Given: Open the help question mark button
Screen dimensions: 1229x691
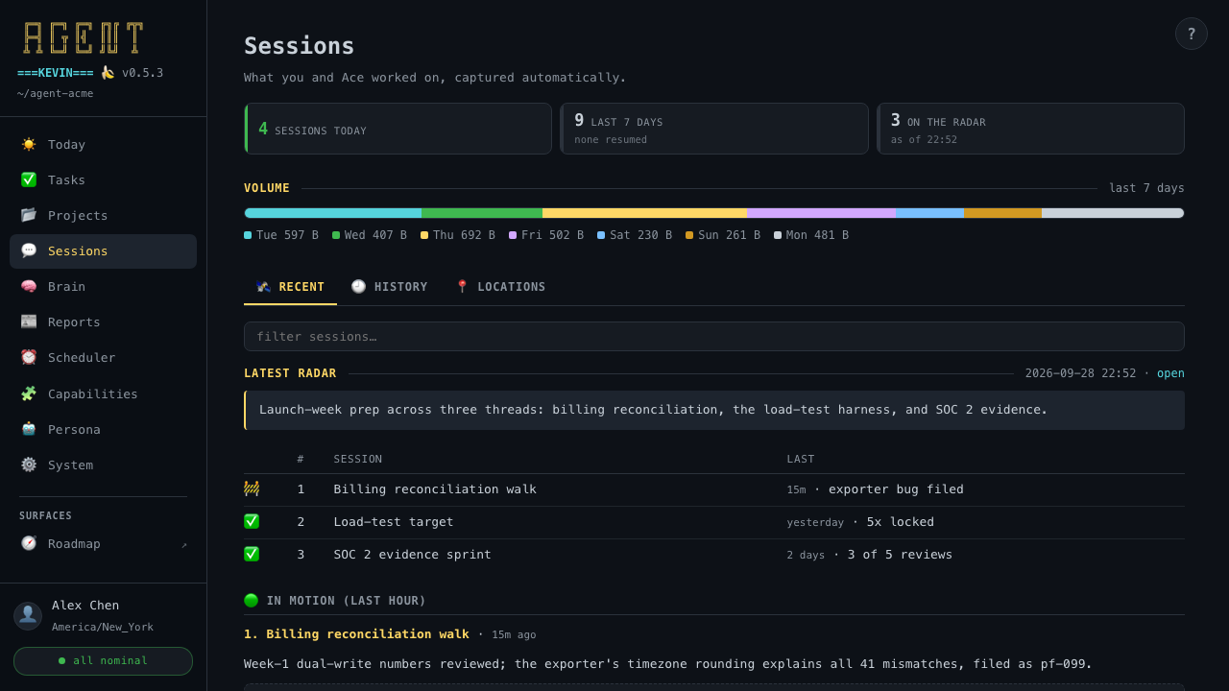Looking at the screenshot, I should tap(1192, 34).
